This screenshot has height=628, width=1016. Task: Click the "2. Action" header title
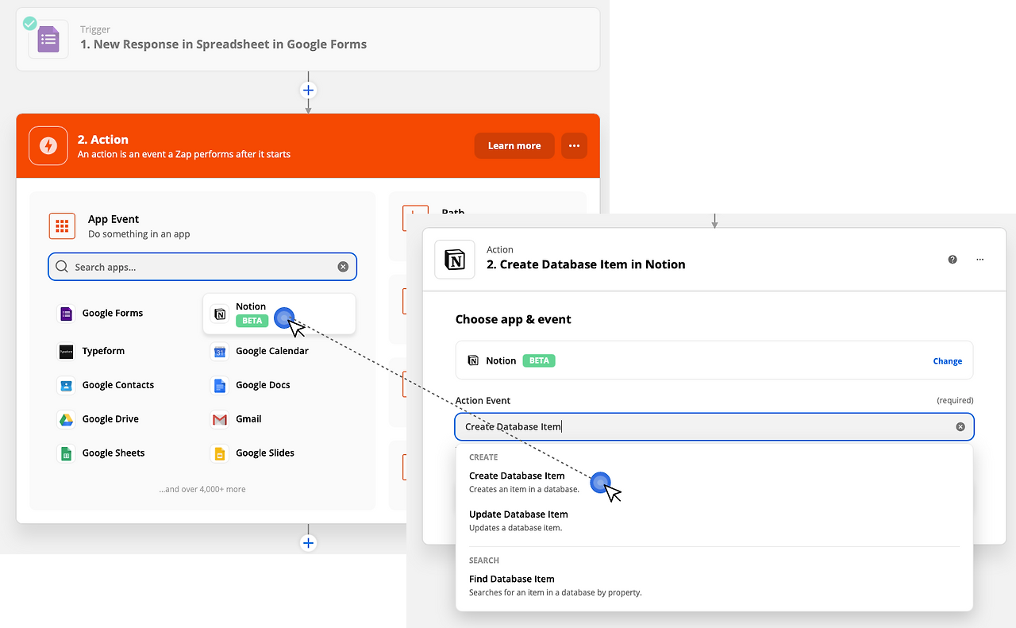103,140
